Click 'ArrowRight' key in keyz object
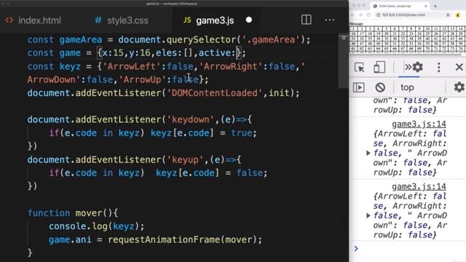Screen dimensions: 466x262 click(230, 66)
